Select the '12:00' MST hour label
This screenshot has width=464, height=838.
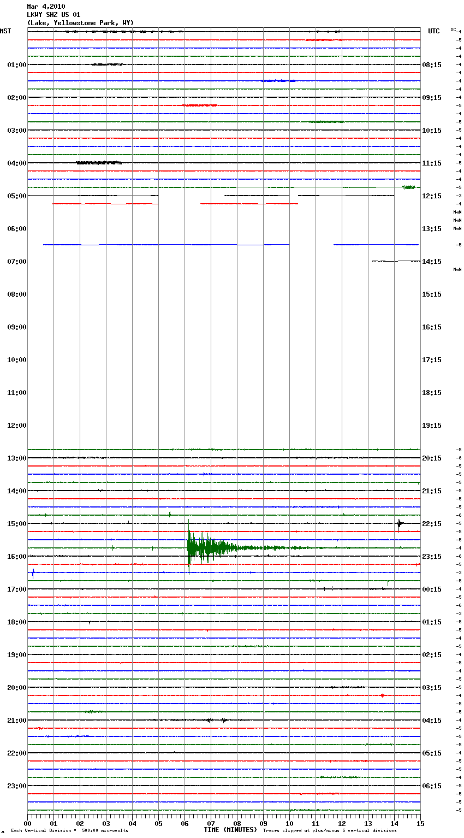[x=17, y=426]
